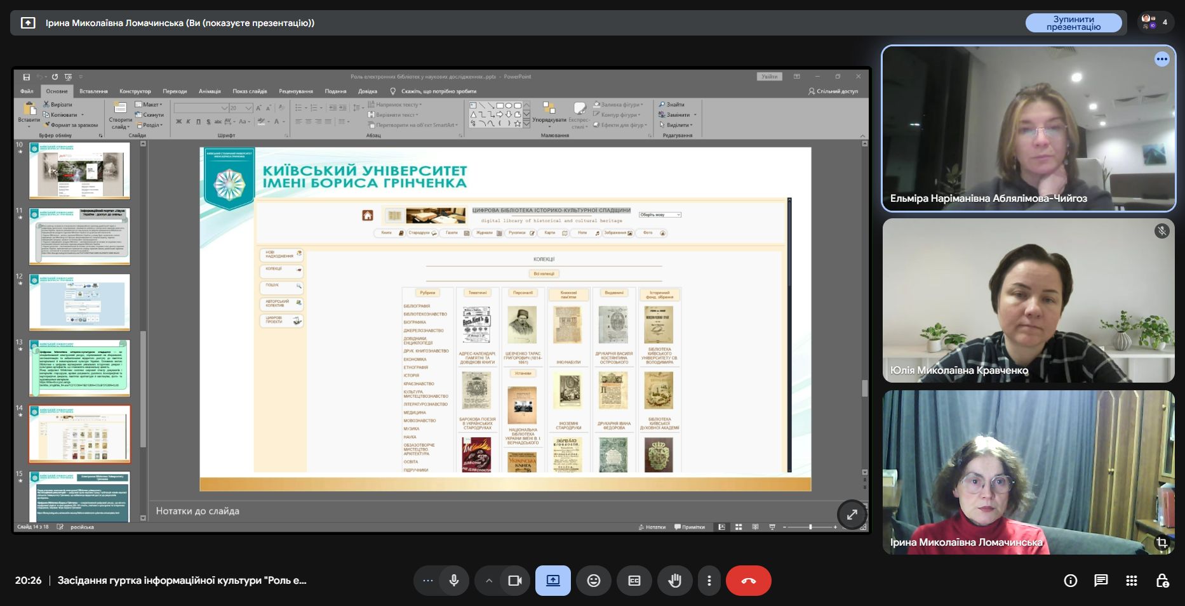
Task: Mute microphone in the call toolbar
Action: click(453, 581)
